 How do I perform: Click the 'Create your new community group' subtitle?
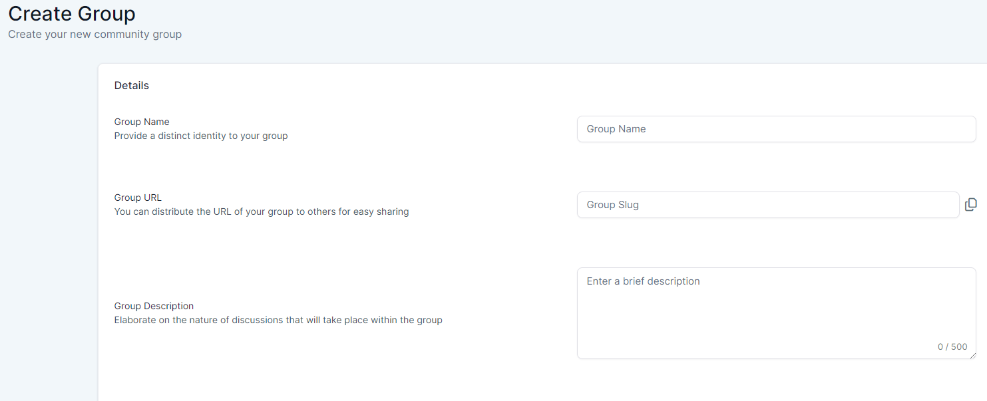pyautogui.click(x=95, y=34)
